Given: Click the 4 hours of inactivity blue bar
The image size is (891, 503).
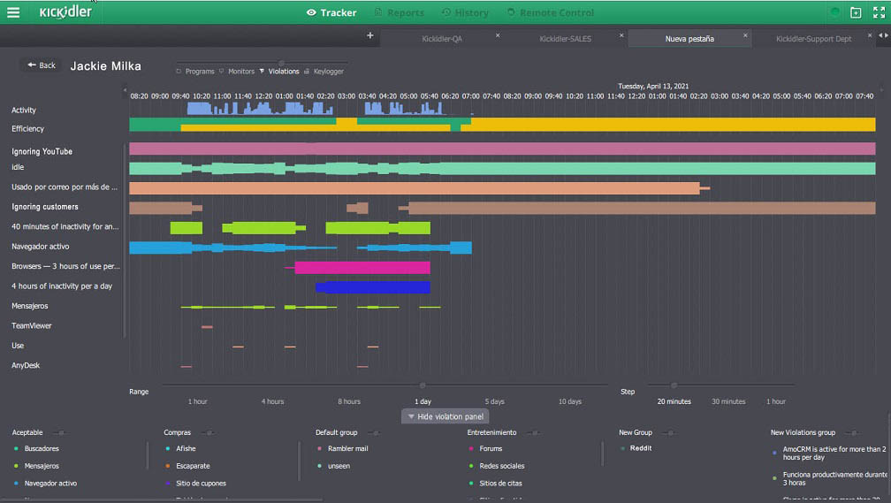Looking at the screenshot, I should [x=373, y=287].
